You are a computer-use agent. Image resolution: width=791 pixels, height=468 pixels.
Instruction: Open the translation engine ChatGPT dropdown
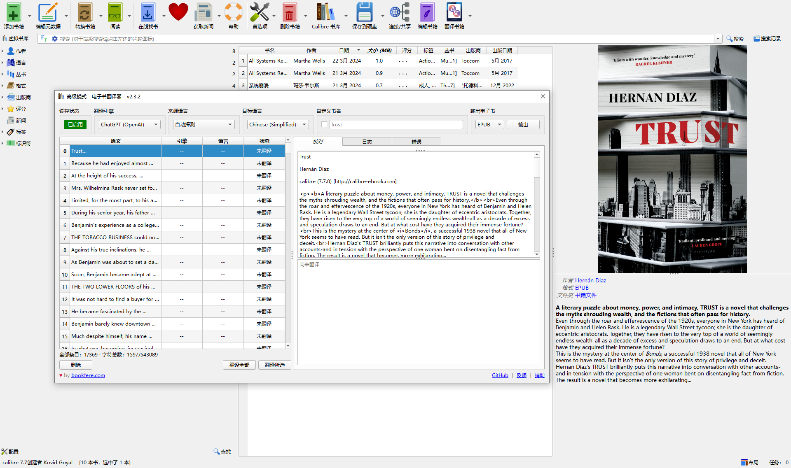tap(129, 124)
